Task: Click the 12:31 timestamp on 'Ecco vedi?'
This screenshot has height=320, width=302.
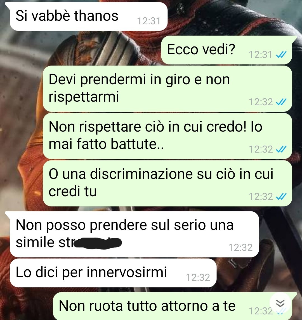Action: coord(261,55)
